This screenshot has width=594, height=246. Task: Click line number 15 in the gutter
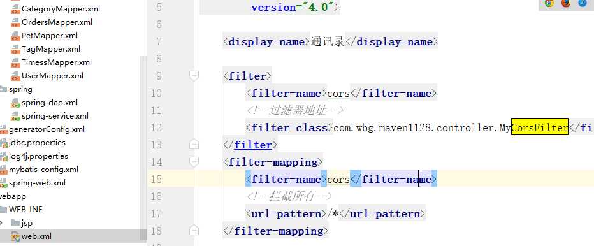(x=156, y=179)
